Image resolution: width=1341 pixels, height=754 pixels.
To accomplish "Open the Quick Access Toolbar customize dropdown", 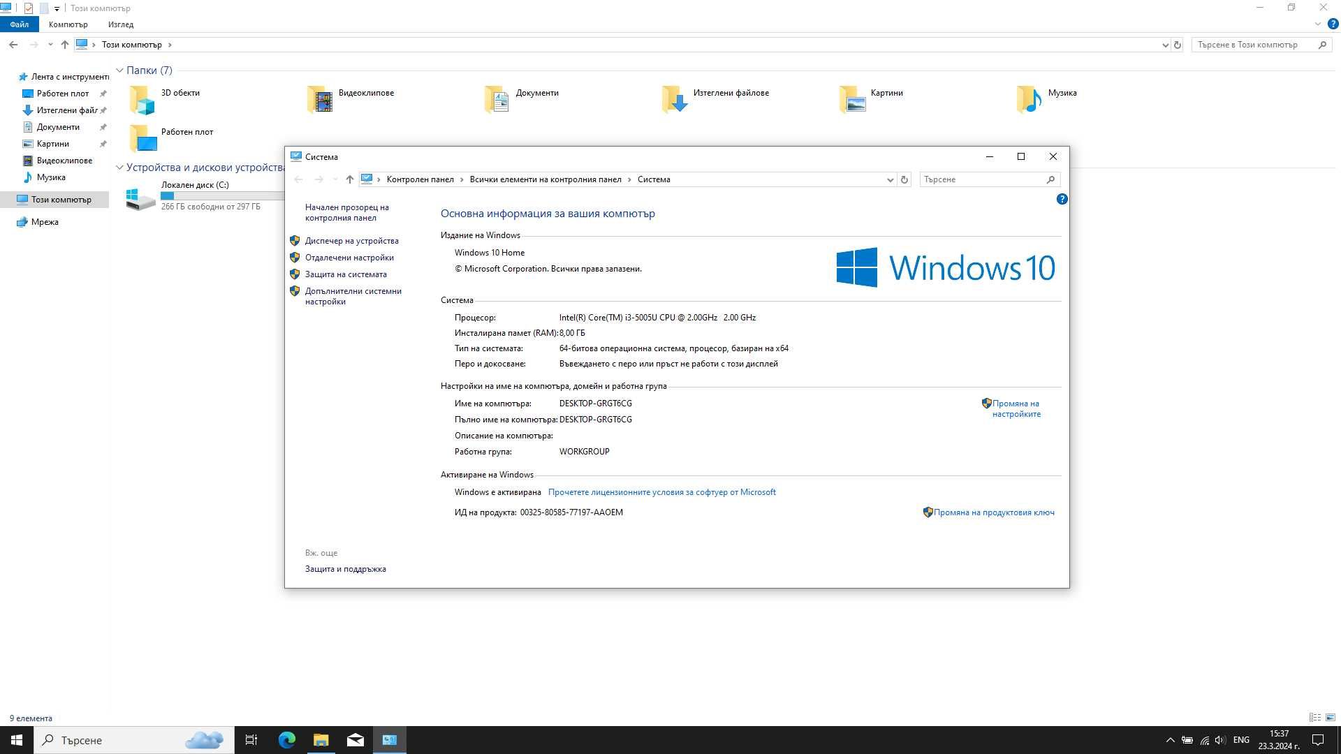I will pyautogui.click(x=57, y=8).
